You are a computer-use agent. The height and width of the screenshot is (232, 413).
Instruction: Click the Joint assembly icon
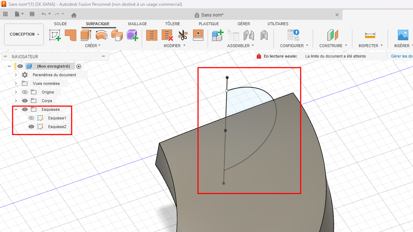tap(249, 35)
